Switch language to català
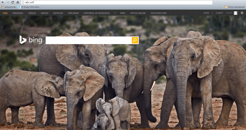 (206, 13)
